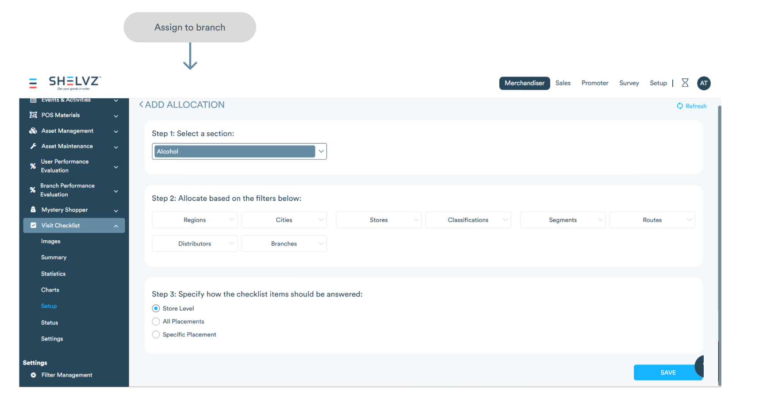The height and width of the screenshot is (407, 759).
Task: Open the AT user avatar
Action: 703,83
